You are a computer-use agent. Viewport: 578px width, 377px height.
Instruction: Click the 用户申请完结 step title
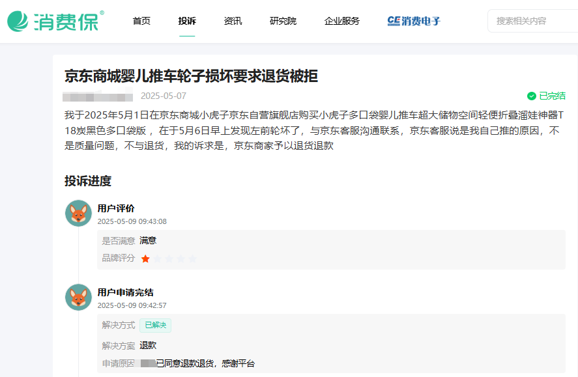coord(125,292)
